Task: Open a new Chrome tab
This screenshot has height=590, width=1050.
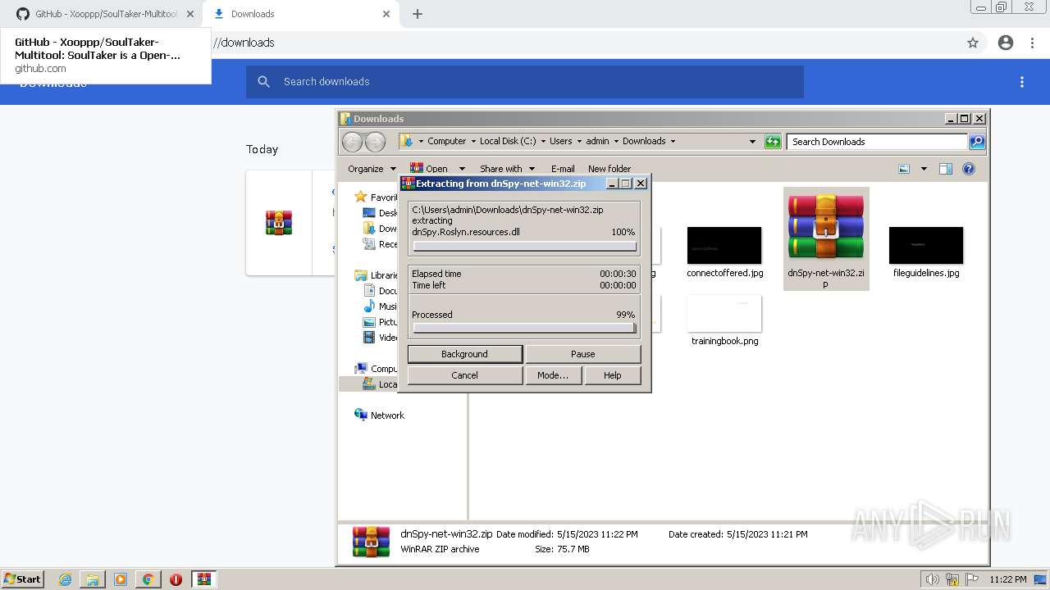Action: pos(418,14)
